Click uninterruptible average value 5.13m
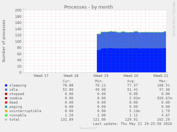Viewport: 177px width, 132px height. tap(135, 111)
